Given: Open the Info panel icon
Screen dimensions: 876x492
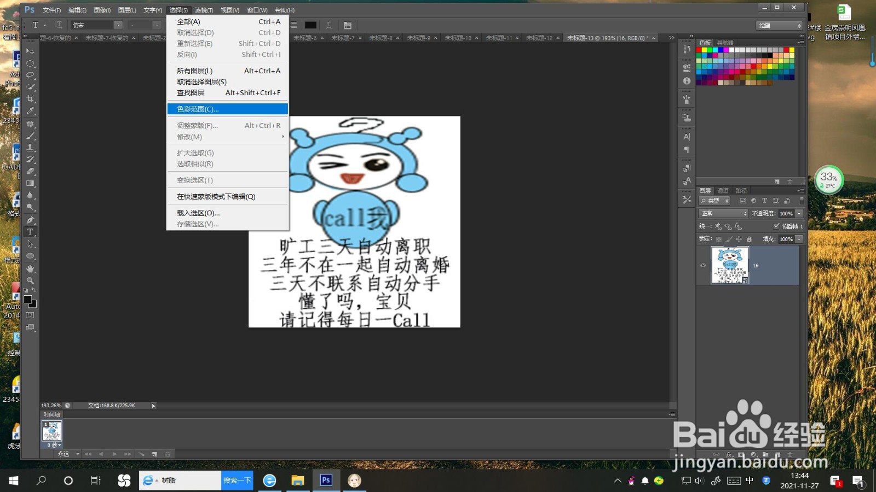Looking at the screenshot, I should pos(687,81).
